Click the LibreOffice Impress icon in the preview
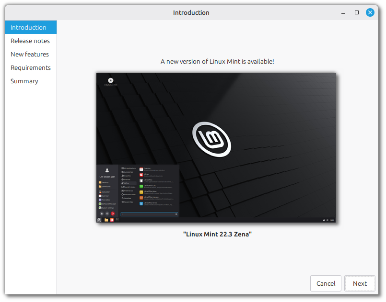The height and width of the screenshot is (302, 386). click(141, 197)
